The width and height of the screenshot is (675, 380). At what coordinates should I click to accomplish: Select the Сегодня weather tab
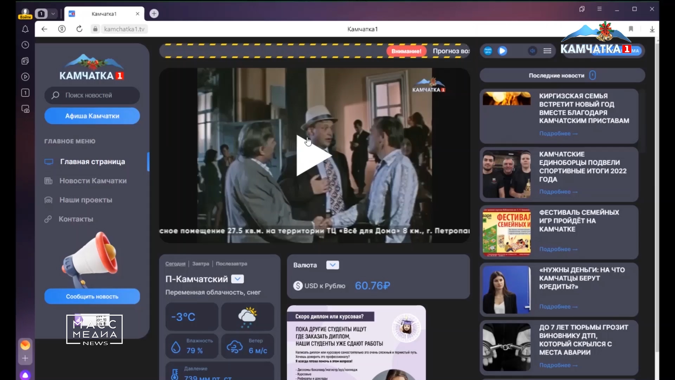tap(175, 264)
